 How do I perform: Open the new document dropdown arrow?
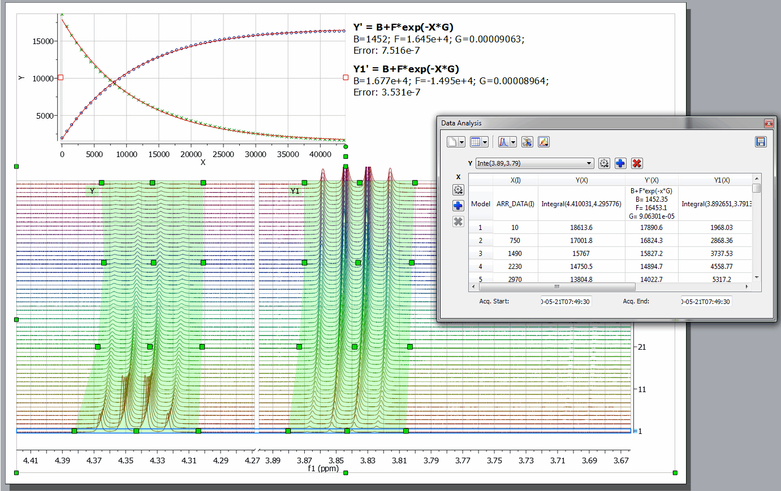pyautogui.click(x=461, y=142)
